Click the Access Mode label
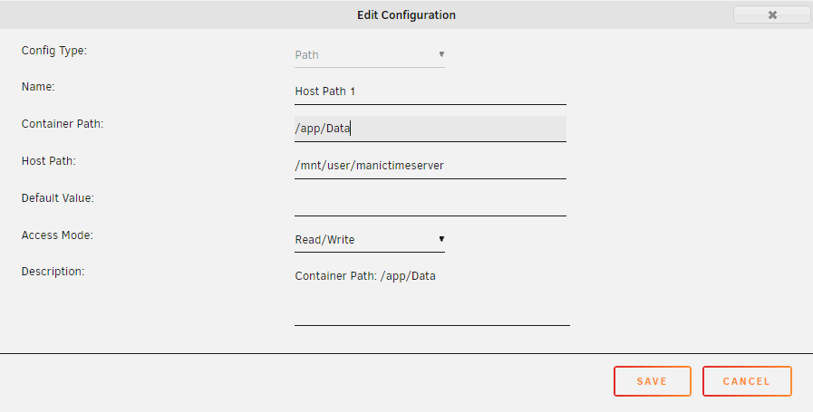This screenshot has width=813, height=412. coord(57,235)
